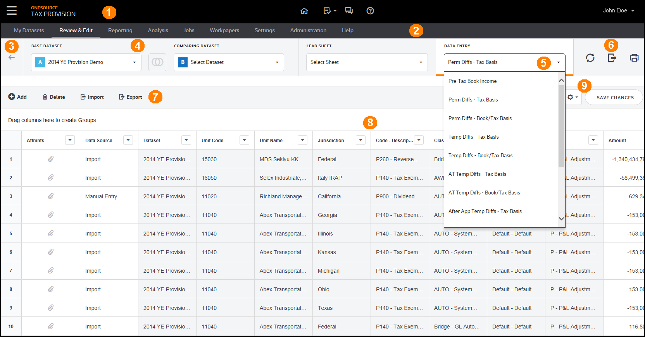645x337 pixels.
Task: Open the help question mark icon
Action: 370,11
